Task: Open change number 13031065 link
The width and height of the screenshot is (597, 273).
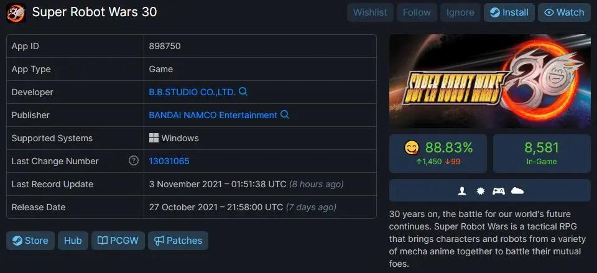Action: [169, 161]
